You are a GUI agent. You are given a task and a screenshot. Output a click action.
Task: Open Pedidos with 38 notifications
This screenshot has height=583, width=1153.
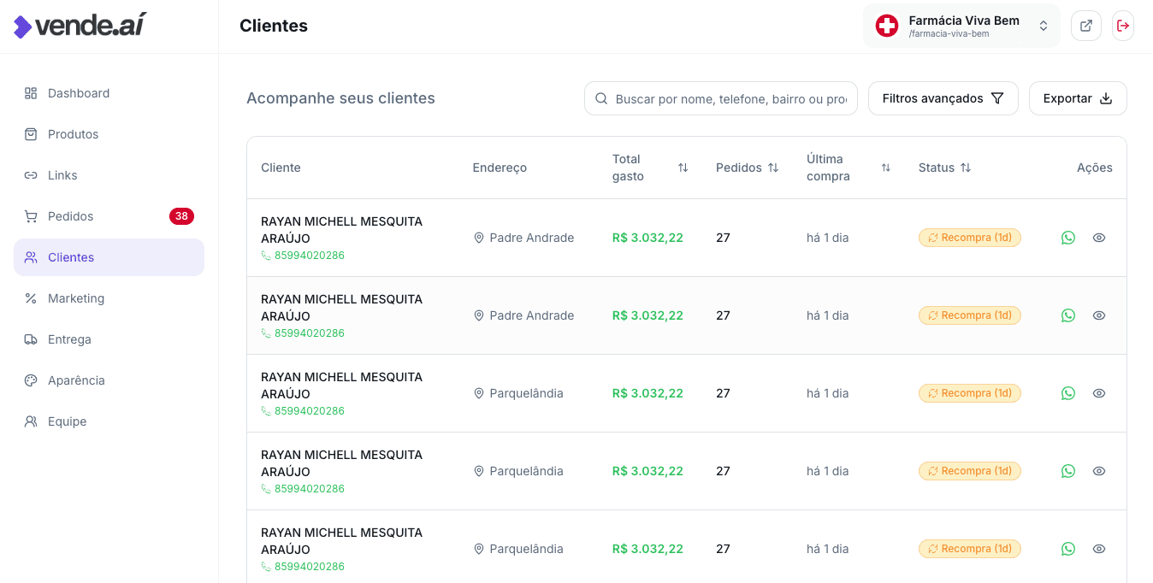(x=69, y=216)
